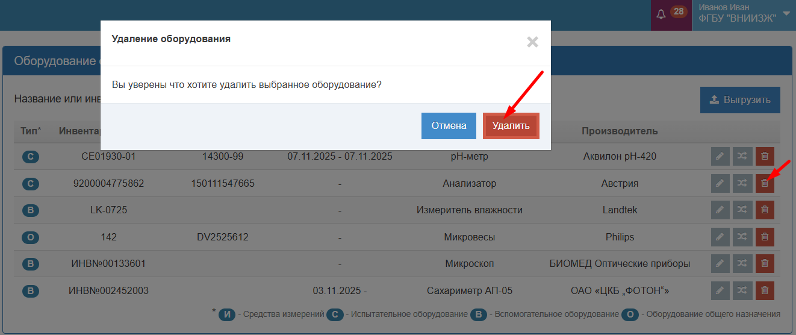This screenshot has height=335, width=796.
Task: Select the inventory number LK-0725 cell
Action: click(x=108, y=210)
